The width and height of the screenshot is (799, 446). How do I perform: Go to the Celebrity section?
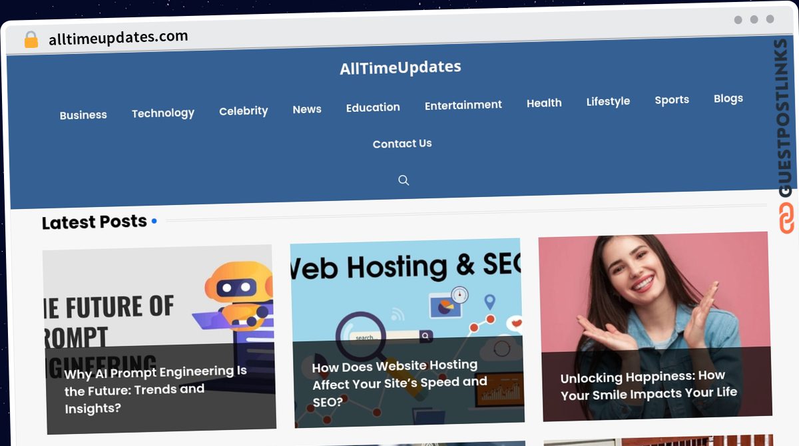tap(244, 111)
